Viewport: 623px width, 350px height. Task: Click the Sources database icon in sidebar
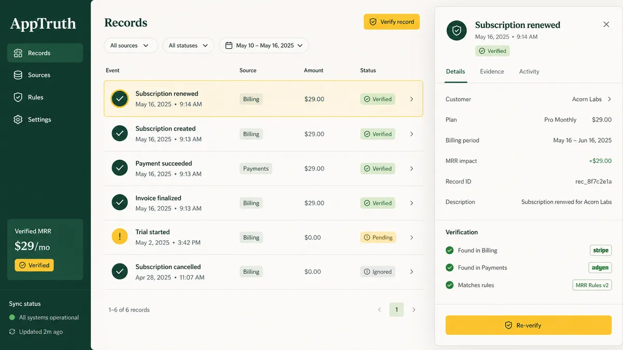tap(18, 75)
